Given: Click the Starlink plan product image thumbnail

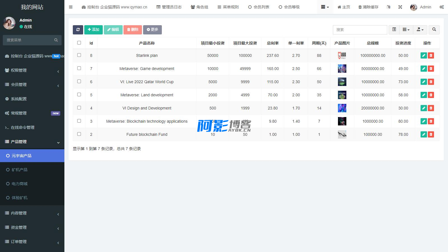Looking at the screenshot, I should pos(342,55).
